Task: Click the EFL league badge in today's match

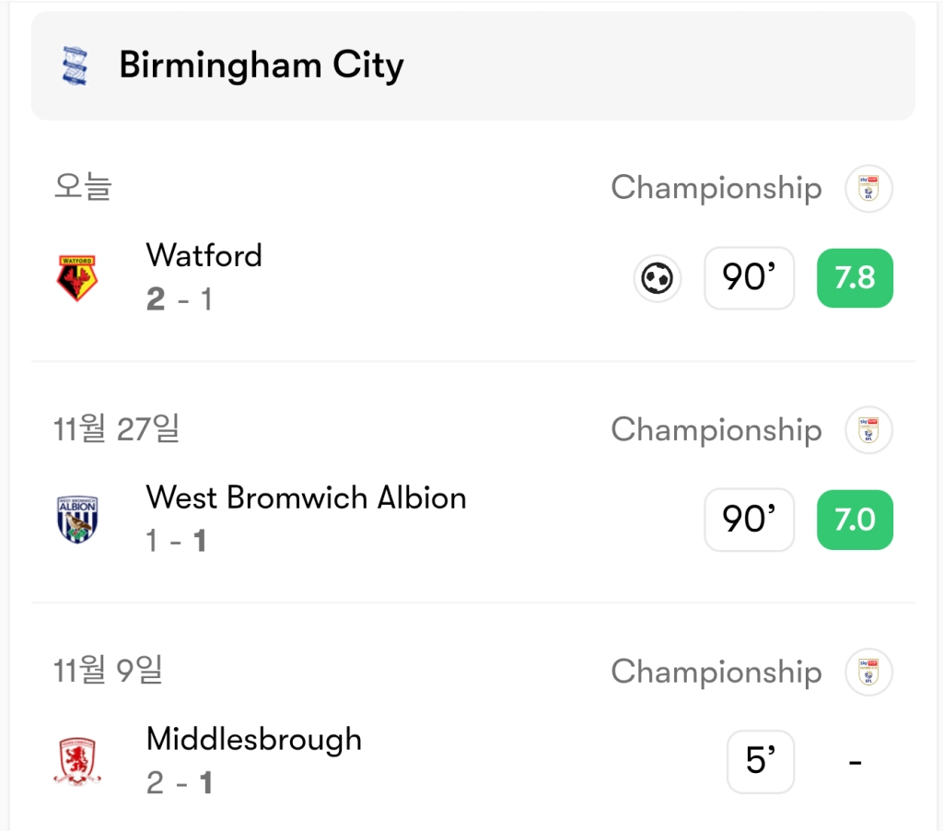Action: point(868,188)
